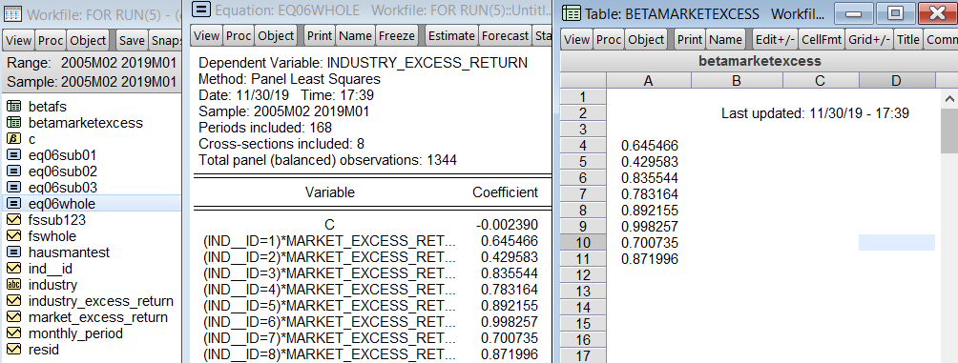The width and height of the screenshot is (958, 363).
Task: Click the coefficient vector c icon
Action: point(12,139)
